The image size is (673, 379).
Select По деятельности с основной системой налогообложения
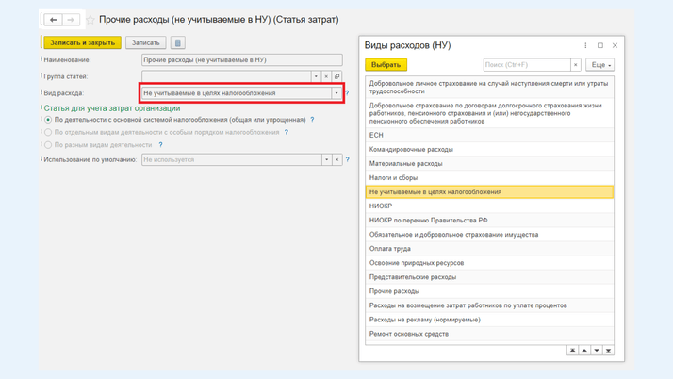coord(48,120)
